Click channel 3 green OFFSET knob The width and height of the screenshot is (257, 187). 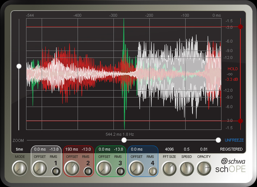[104, 168]
